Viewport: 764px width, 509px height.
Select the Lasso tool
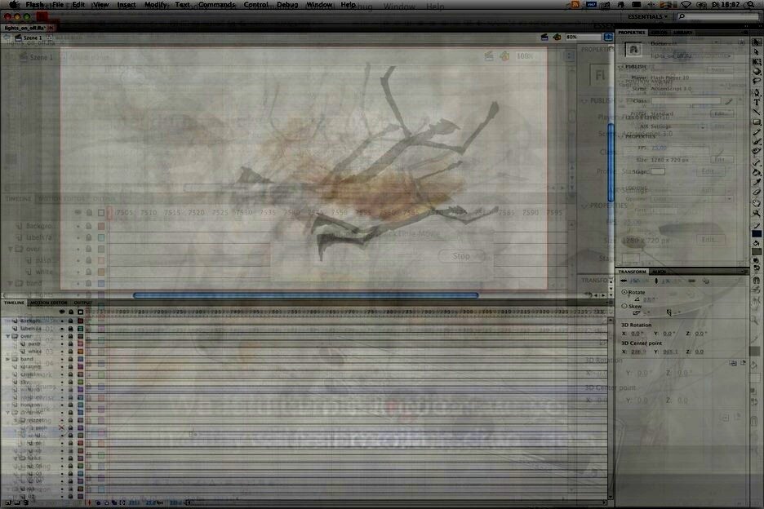pyautogui.click(x=757, y=81)
